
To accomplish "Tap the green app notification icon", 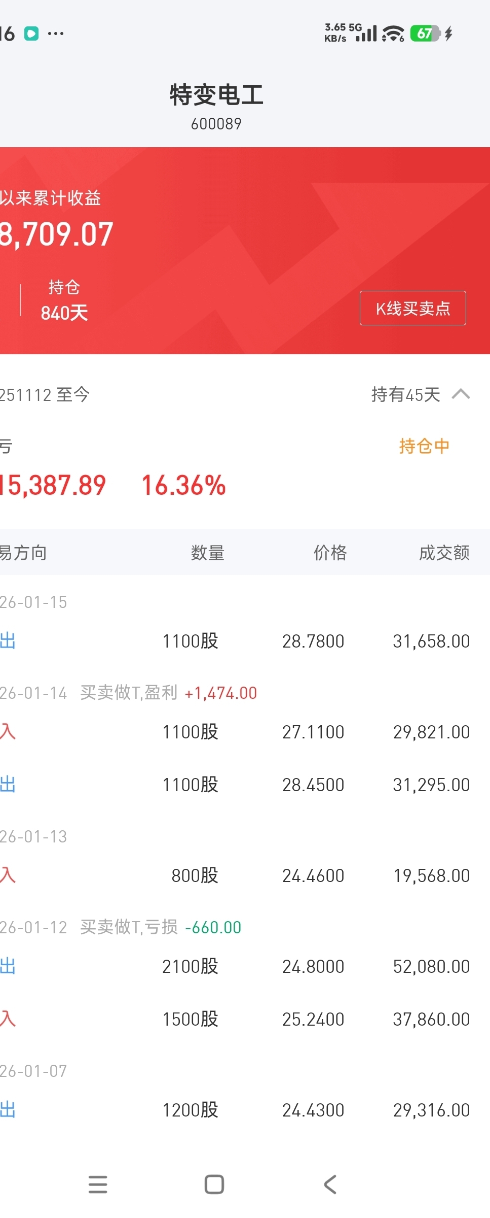I will point(31,33).
